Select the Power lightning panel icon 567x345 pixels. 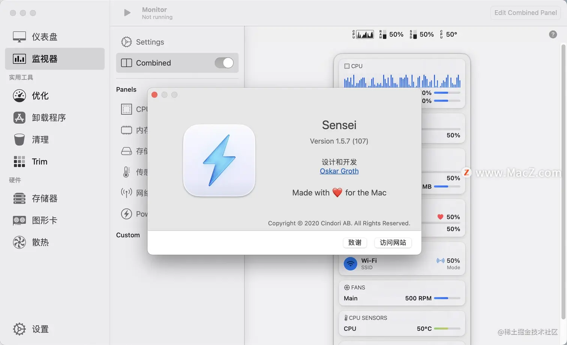[126, 214]
